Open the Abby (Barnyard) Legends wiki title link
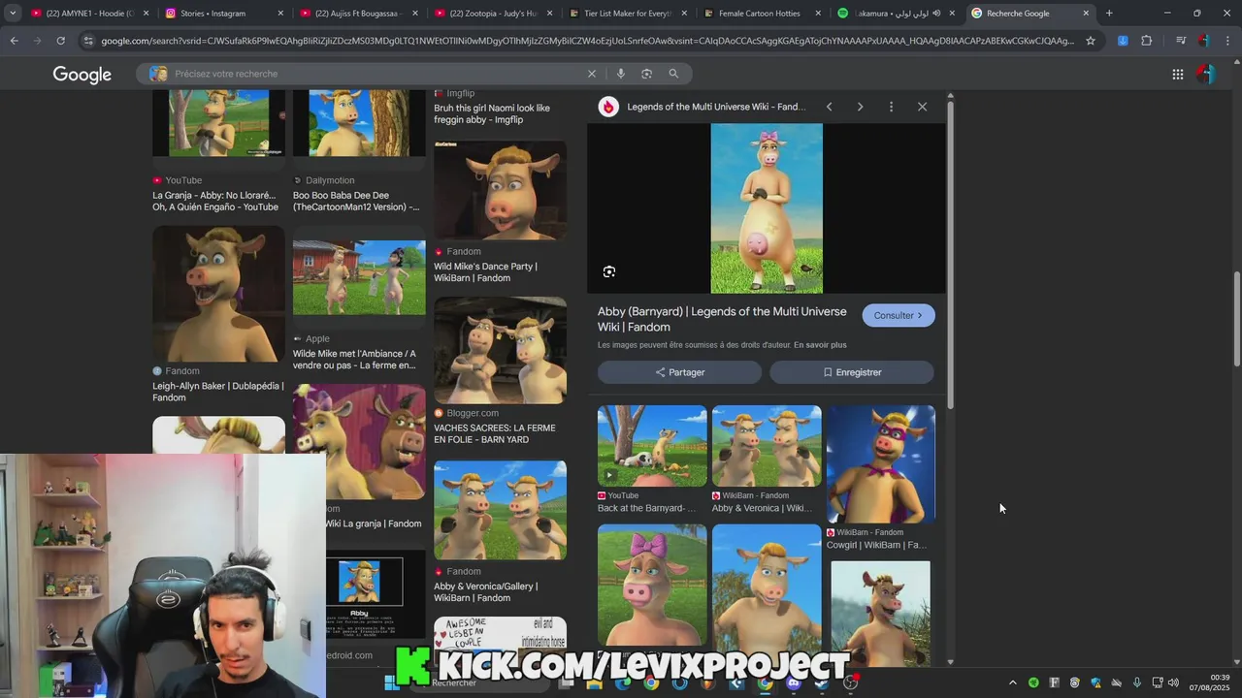The image size is (1242, 698). point(722,319)
